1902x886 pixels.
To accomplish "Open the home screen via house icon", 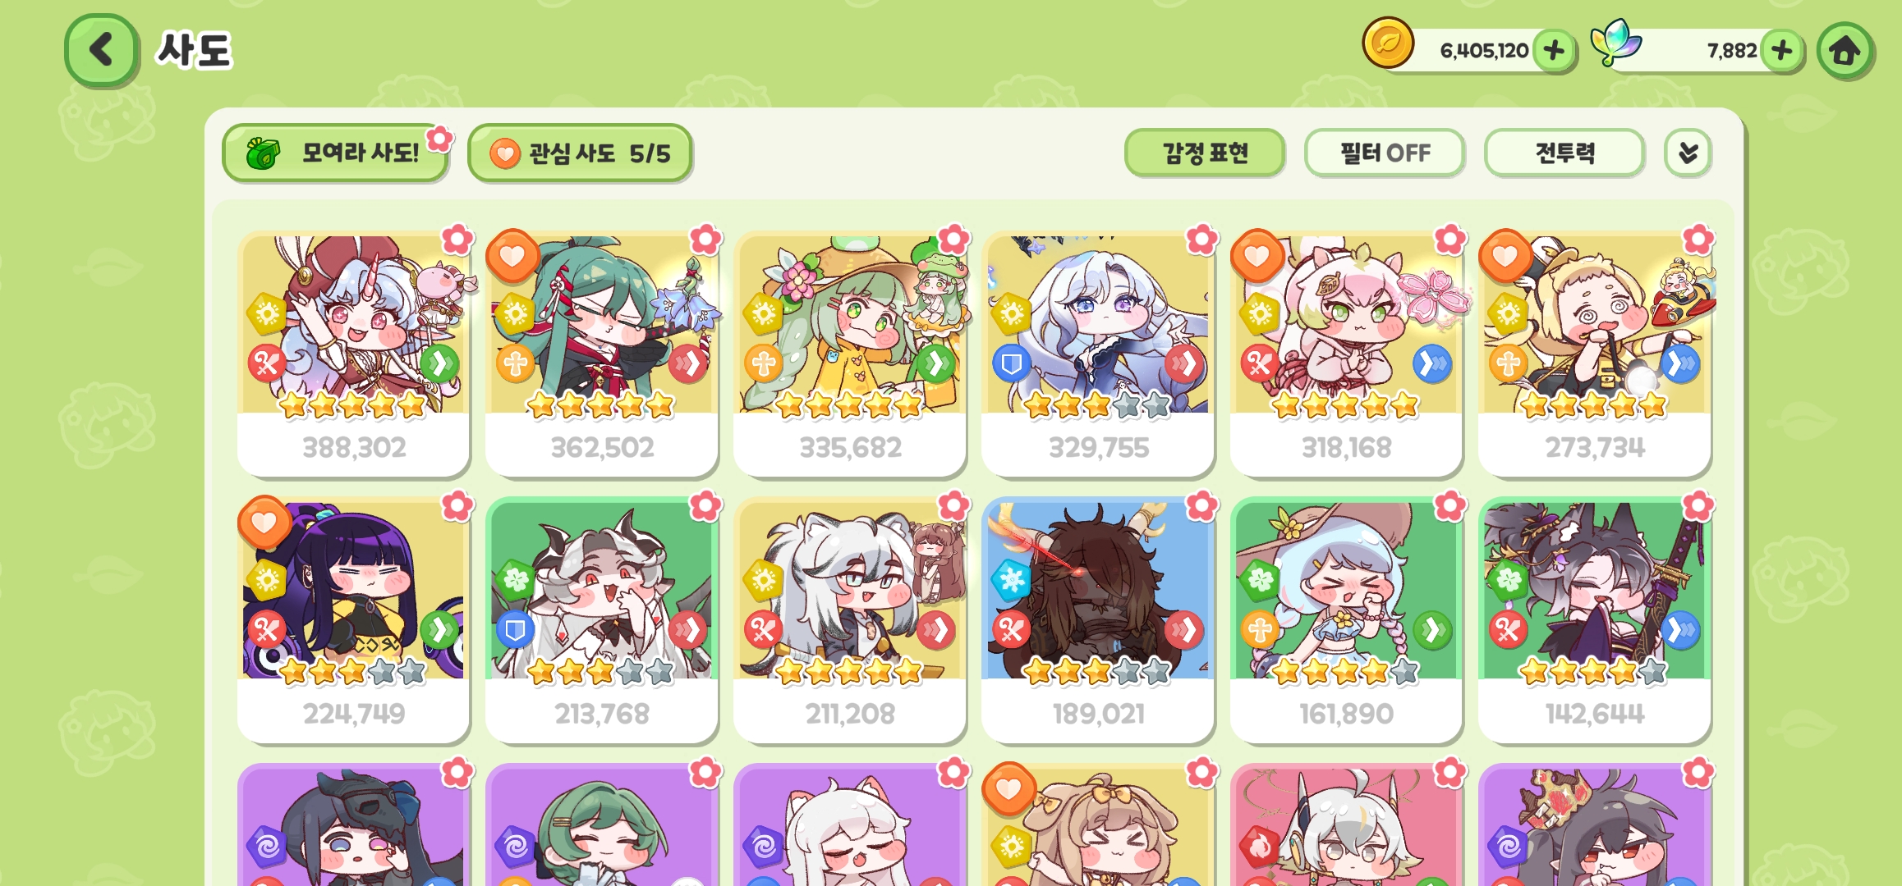I will pos(1845,51).
